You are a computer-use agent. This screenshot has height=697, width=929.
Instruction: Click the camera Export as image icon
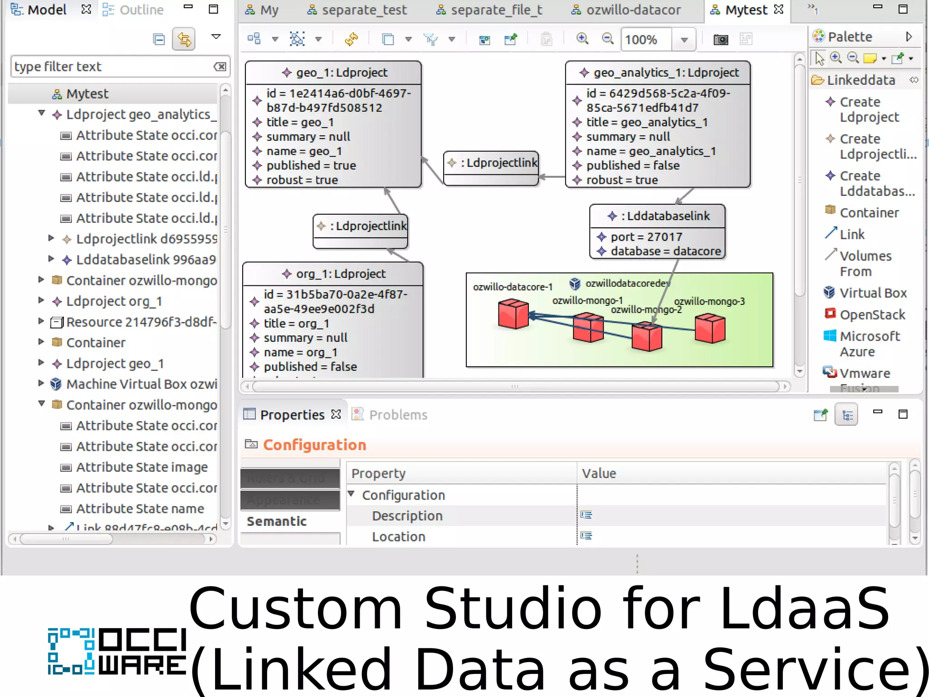[x=721, y=40]
